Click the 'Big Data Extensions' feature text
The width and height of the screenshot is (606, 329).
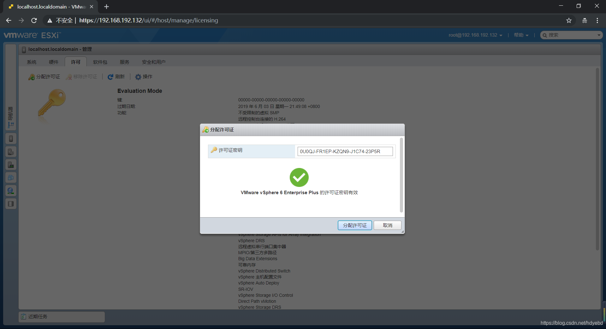click(x=258, y=259)
